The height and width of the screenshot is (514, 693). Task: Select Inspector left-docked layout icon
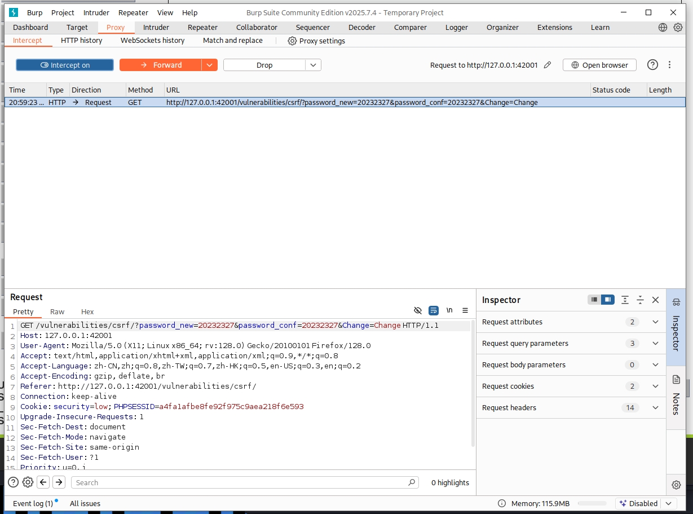click(594, 300)
